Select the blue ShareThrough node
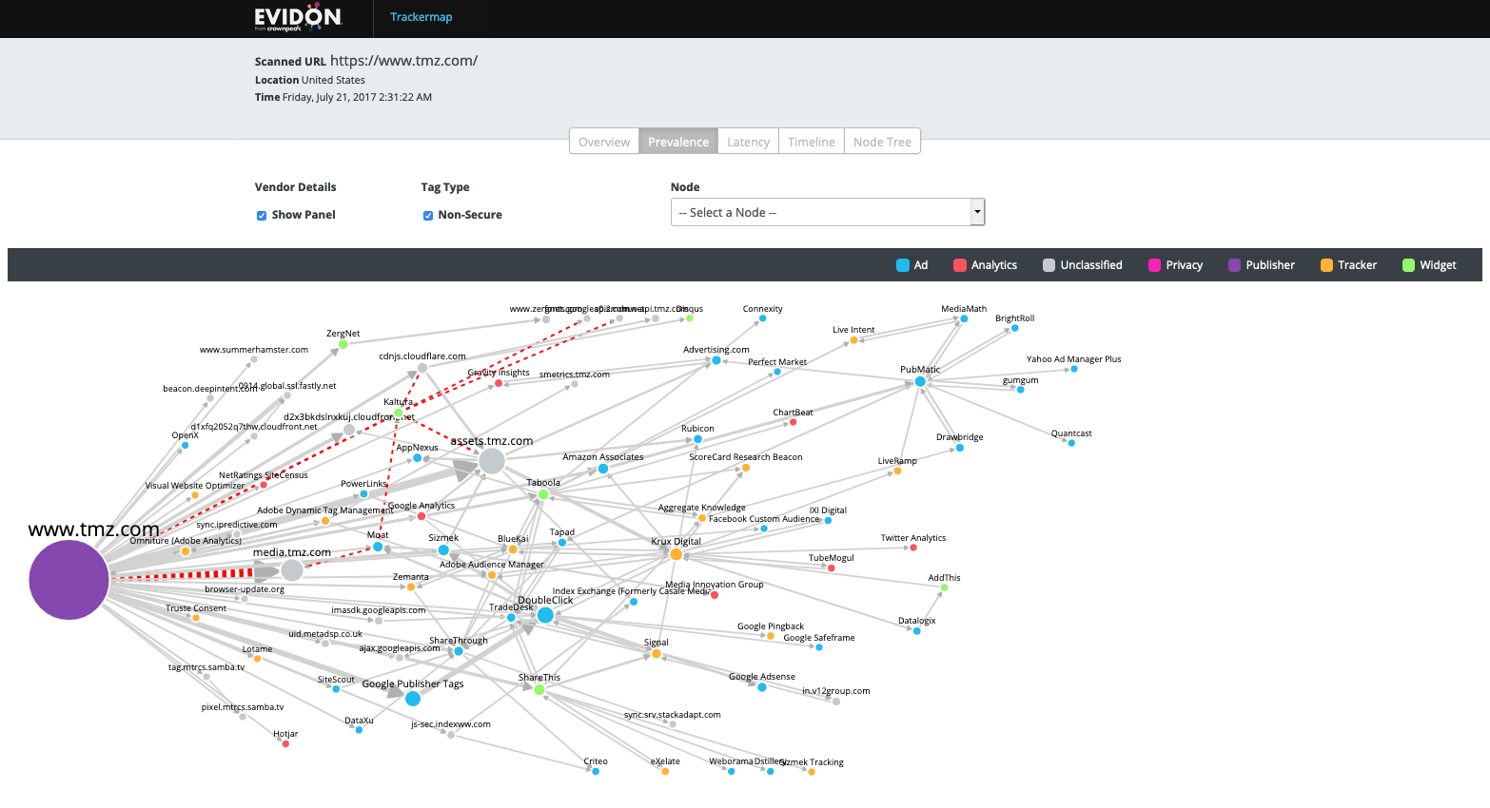1490x808 pixels. pyautogui.click(x=459, y=651)
